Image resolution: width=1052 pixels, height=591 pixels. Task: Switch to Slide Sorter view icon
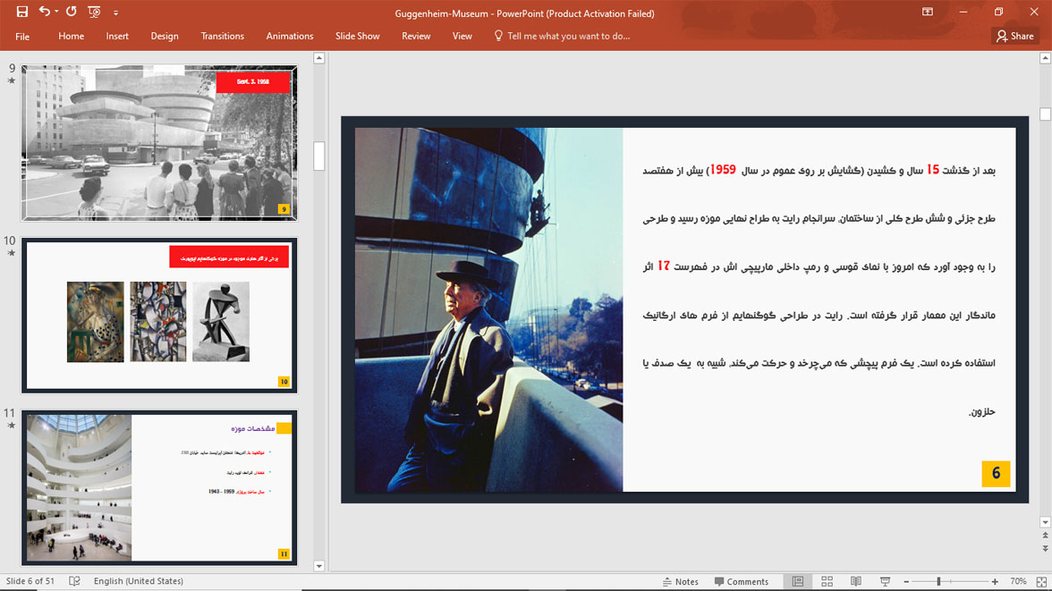827,581
